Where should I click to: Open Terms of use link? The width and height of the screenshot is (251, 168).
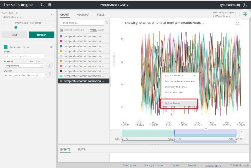coord(130,165)
